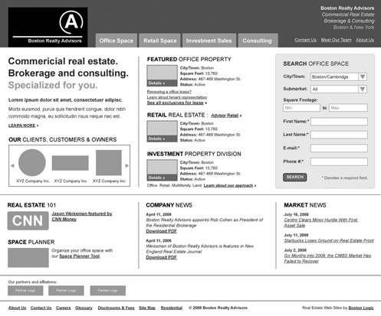Open Disclosures & Fees footer link

click(x=116, y=308)
